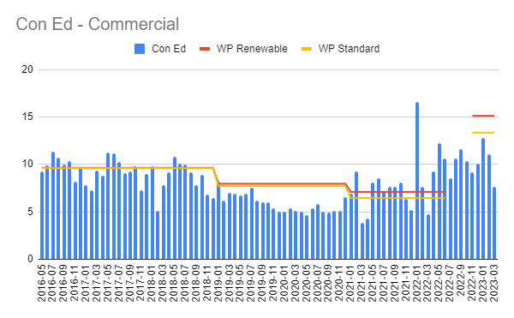Screen dimensions: 514x318
Task: Click the x-axis label 2023-03
Action: tap(494, 283)
